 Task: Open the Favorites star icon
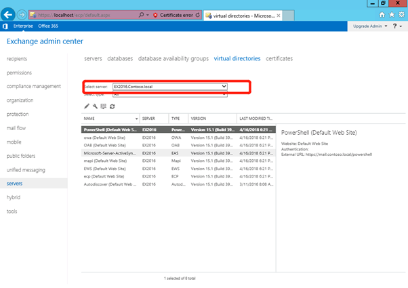pos(392,14)
